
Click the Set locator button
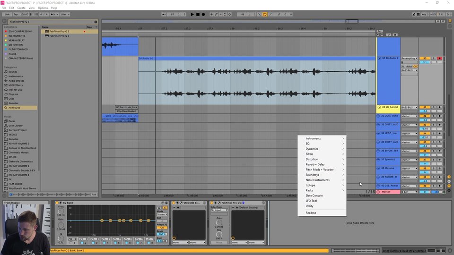(x=379, y=31)
